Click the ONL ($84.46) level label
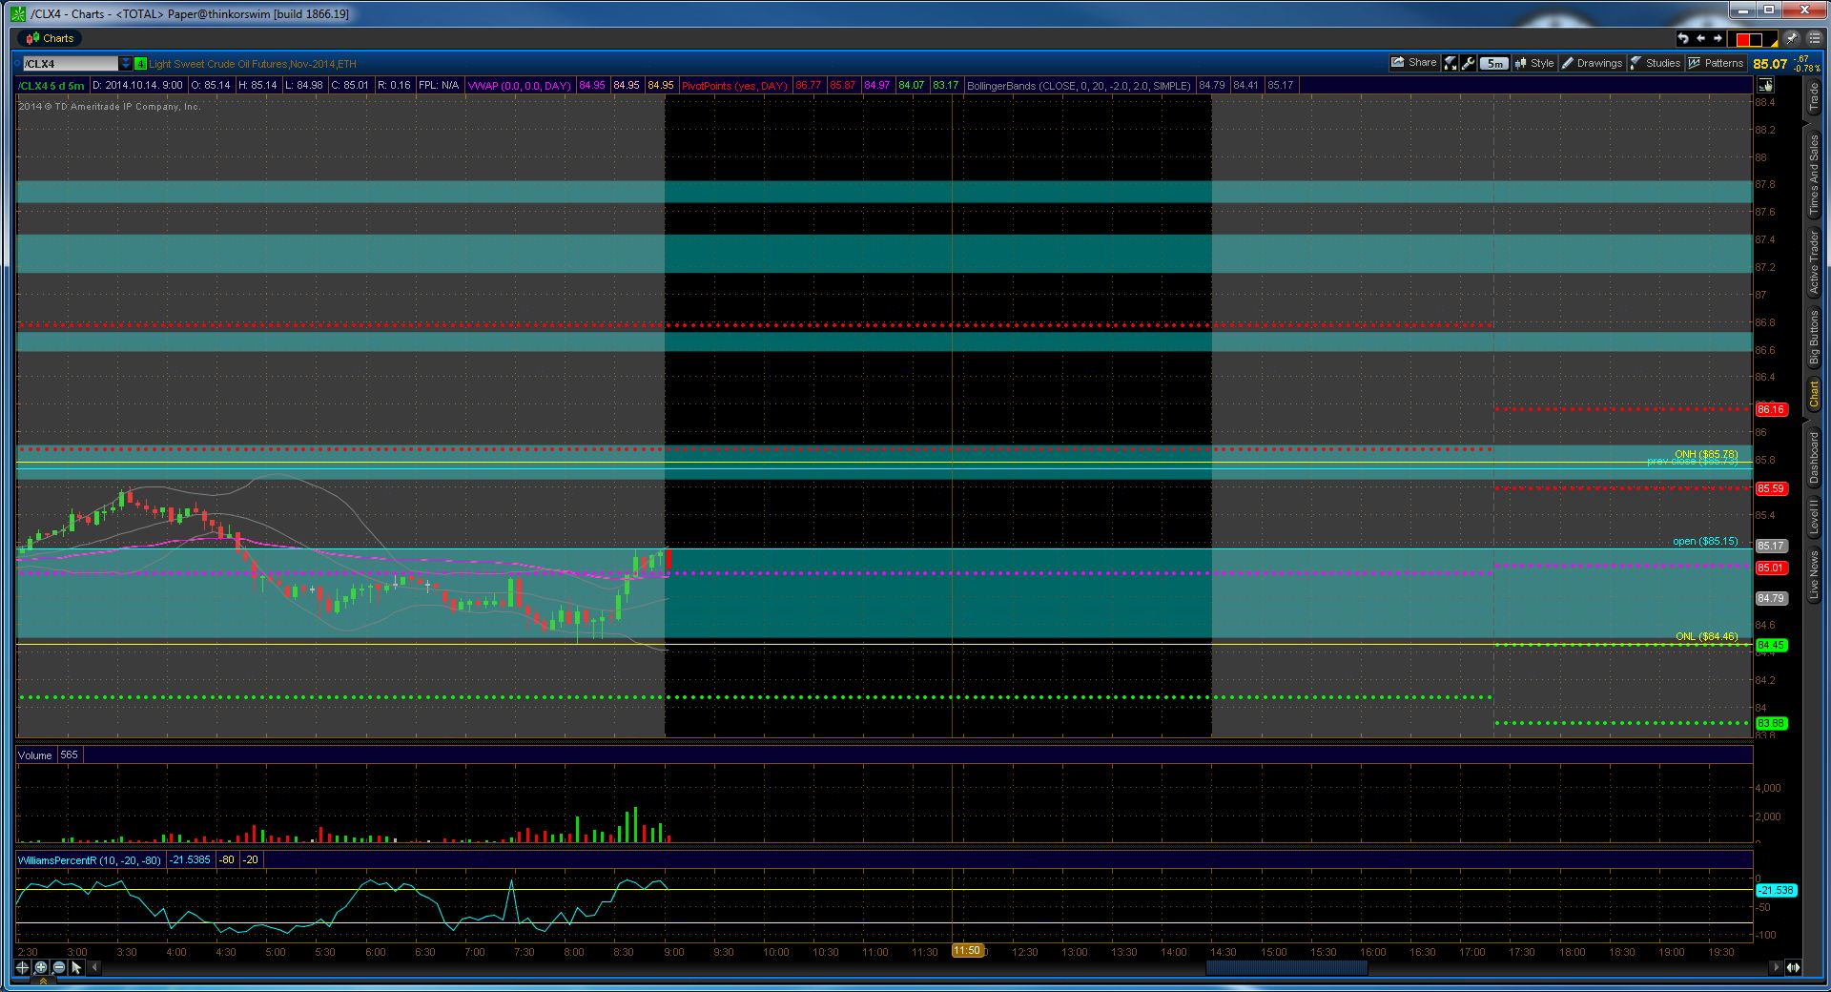 1706,636
